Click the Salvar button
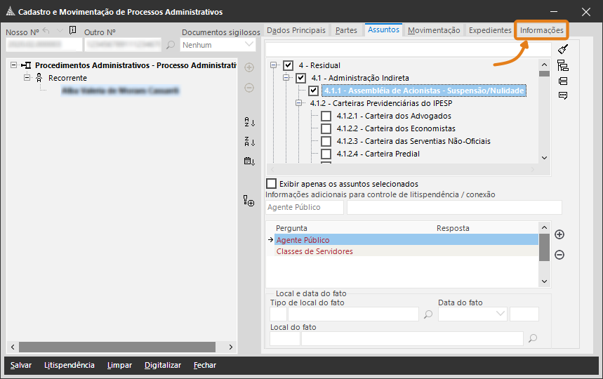Image resolution: width=603 pixels, height=379 pixels. 21,365
